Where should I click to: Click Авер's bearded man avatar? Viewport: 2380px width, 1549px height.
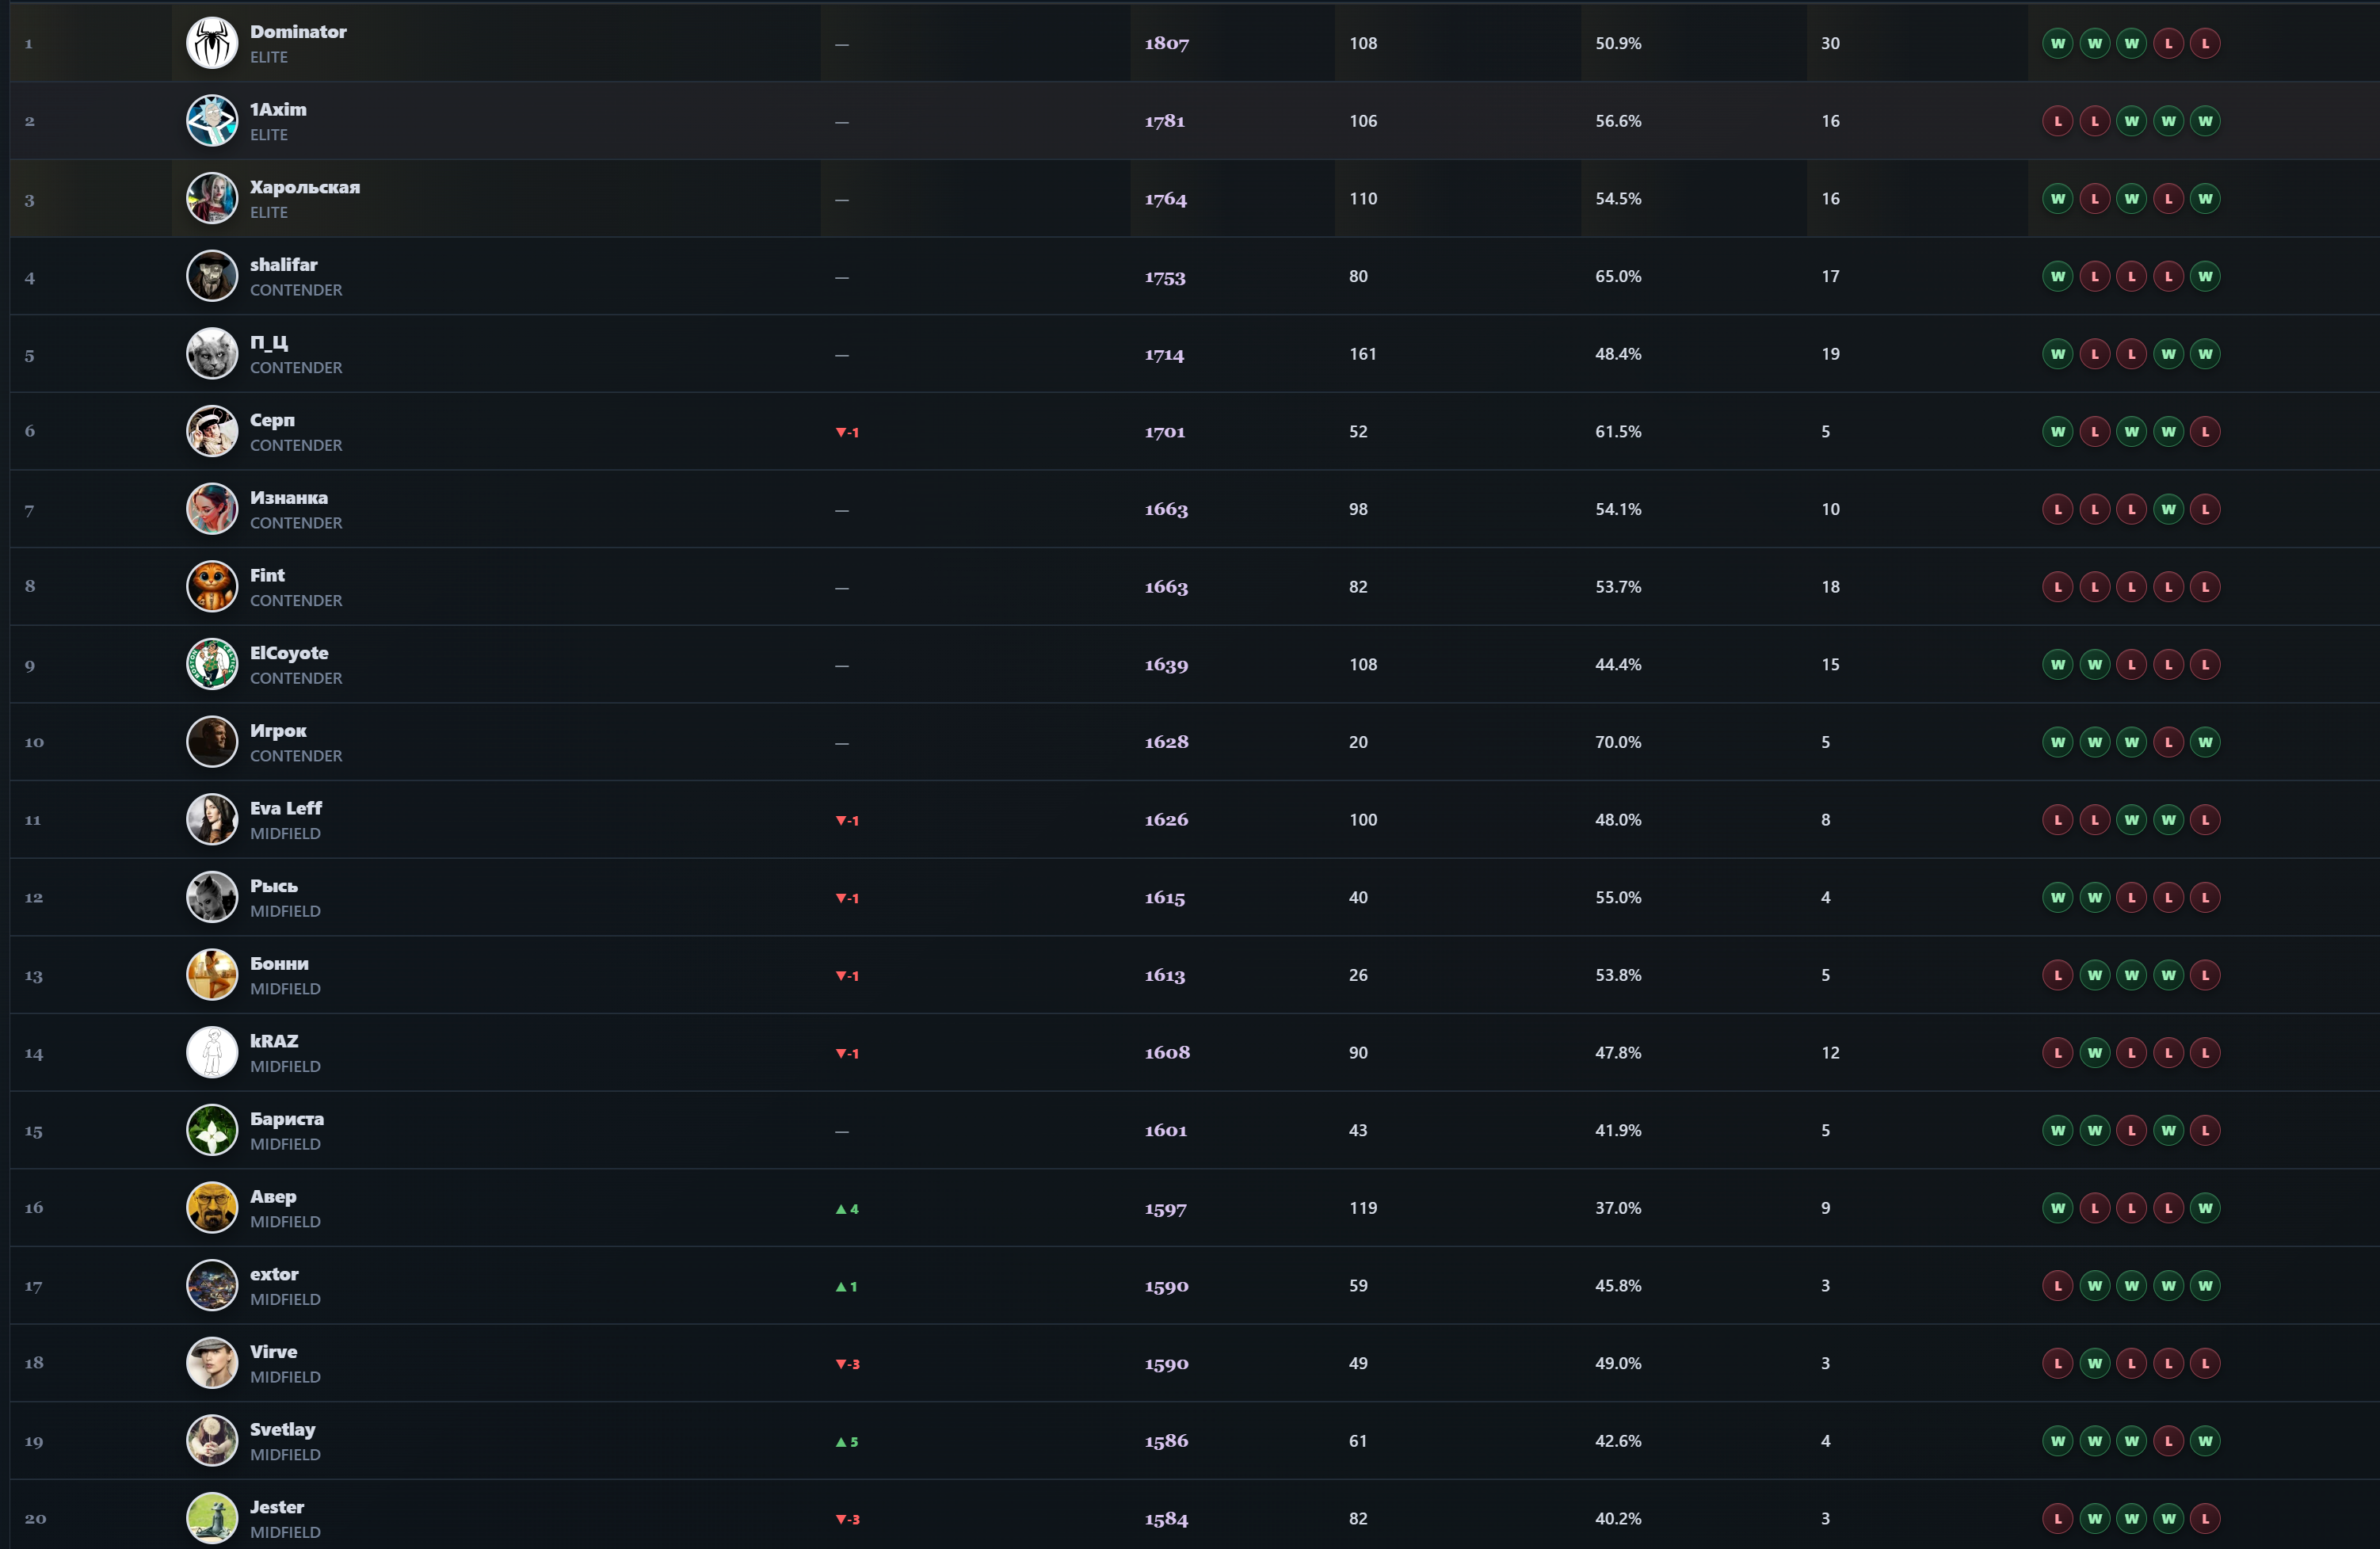click(212, 1208)
